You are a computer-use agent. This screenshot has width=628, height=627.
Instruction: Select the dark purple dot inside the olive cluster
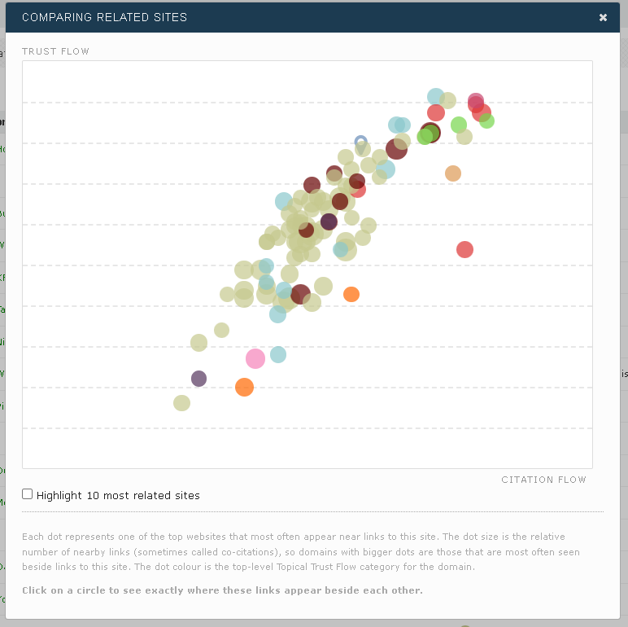click(329, 221)
